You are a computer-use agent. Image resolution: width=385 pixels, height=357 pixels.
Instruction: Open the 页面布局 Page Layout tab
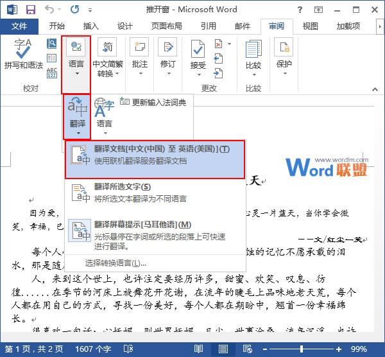tap(166, 26)
